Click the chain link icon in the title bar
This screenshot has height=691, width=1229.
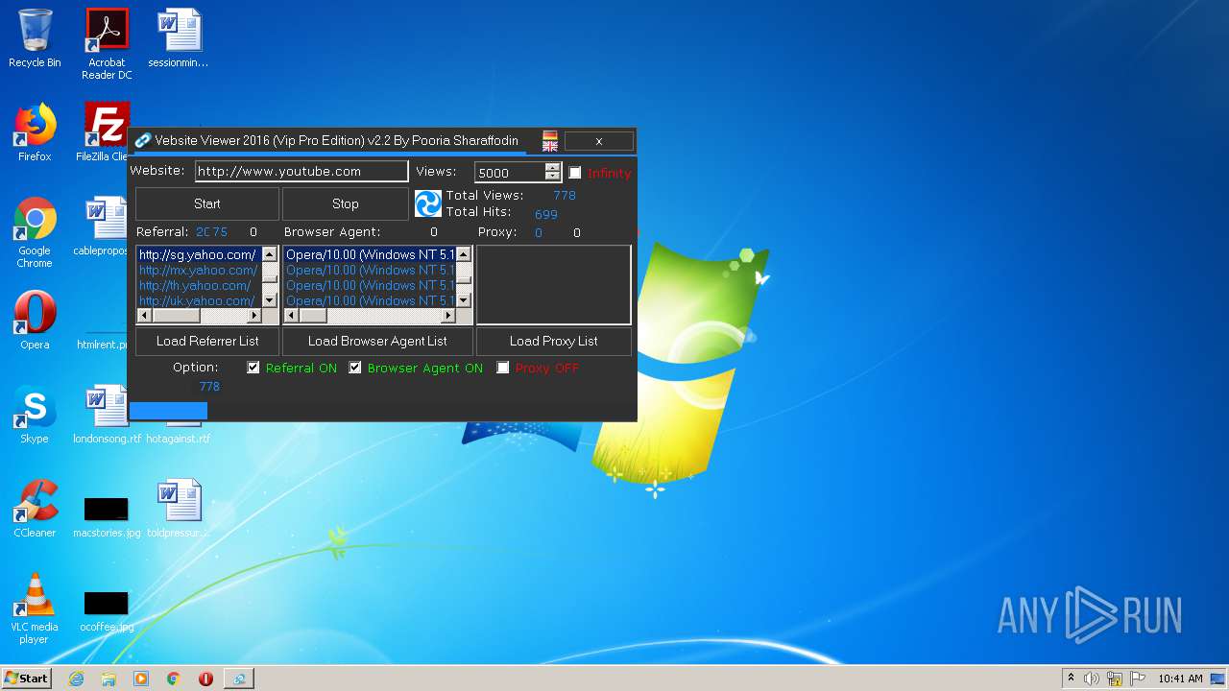tap(142, 141)
